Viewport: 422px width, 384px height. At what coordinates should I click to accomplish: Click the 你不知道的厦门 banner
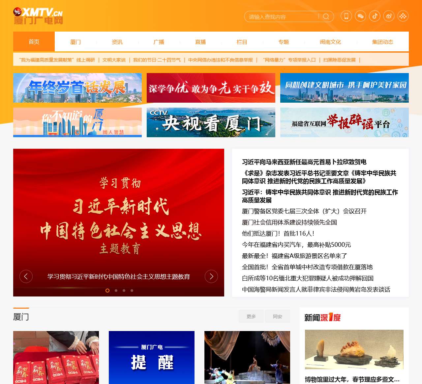(77, 122)
